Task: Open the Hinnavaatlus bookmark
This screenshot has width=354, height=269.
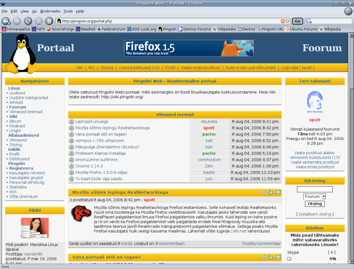Action: [x=16, y=29]
